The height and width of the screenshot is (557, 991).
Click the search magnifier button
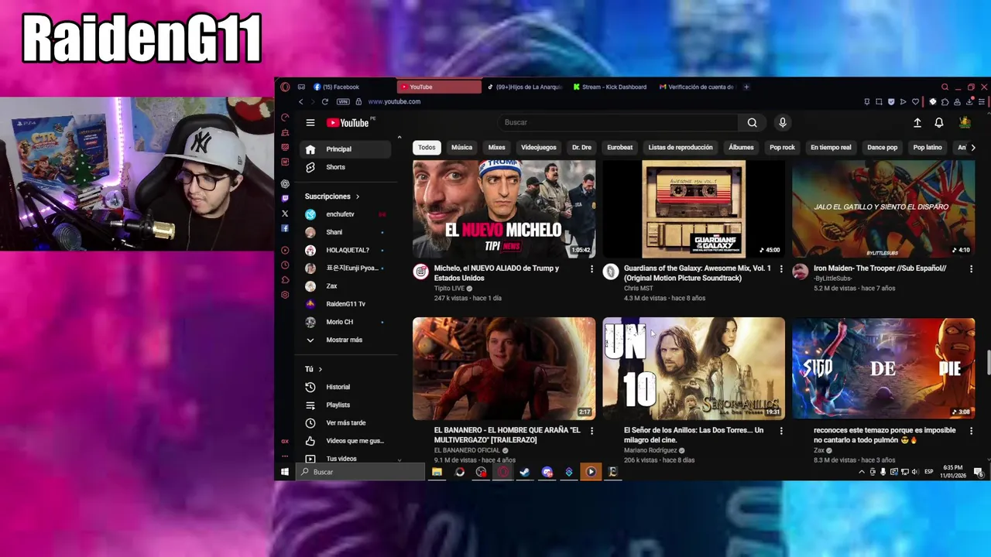752,122
